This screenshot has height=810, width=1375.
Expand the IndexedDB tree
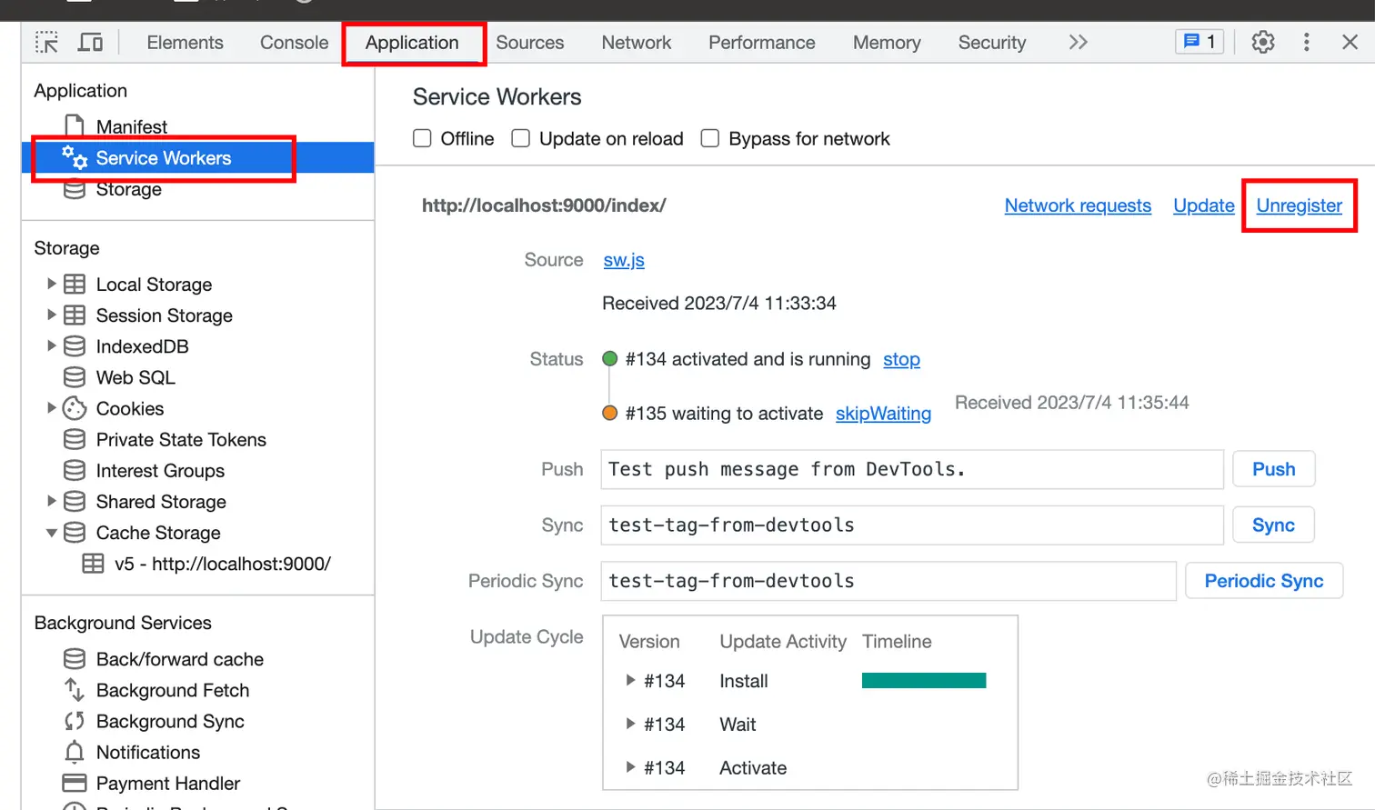coord(51,345)
